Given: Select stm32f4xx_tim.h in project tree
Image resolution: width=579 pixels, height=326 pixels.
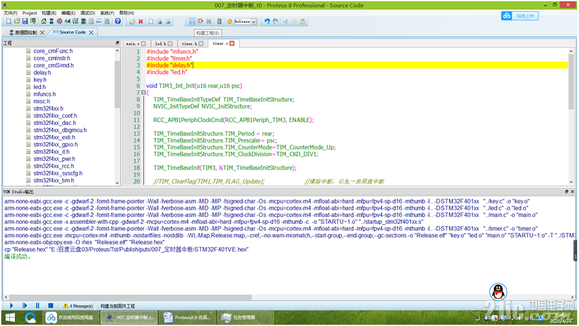Looking at the screenshot, I should [x=53, y=181].
